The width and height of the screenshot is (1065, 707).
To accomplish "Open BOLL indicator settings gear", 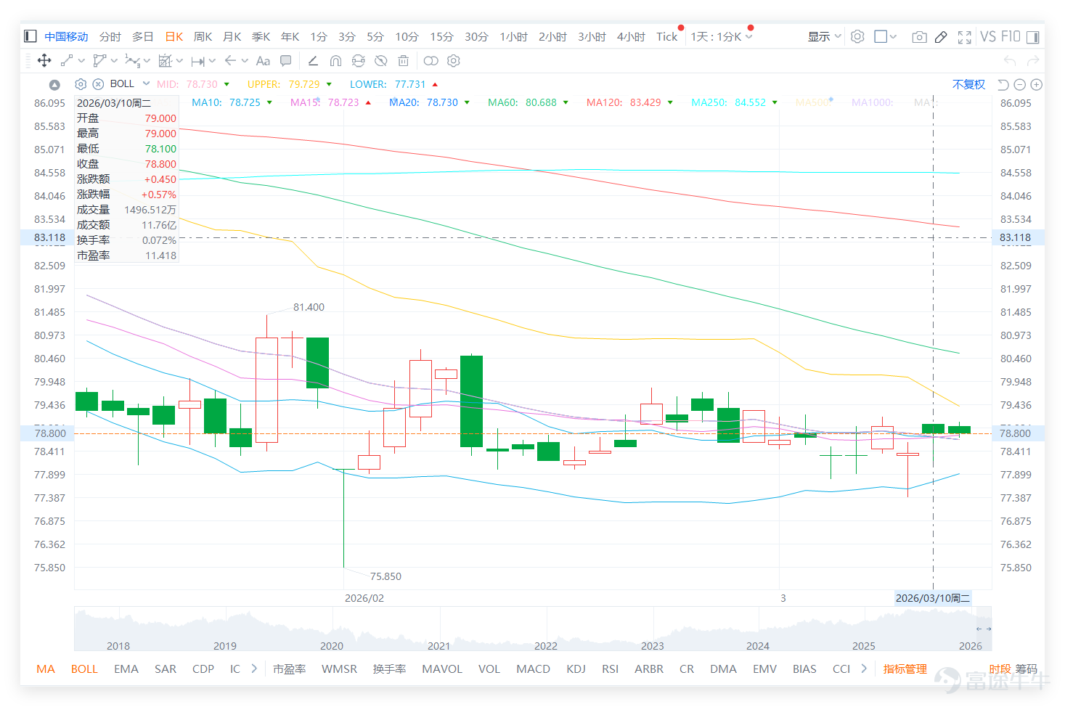I will 81,84.
